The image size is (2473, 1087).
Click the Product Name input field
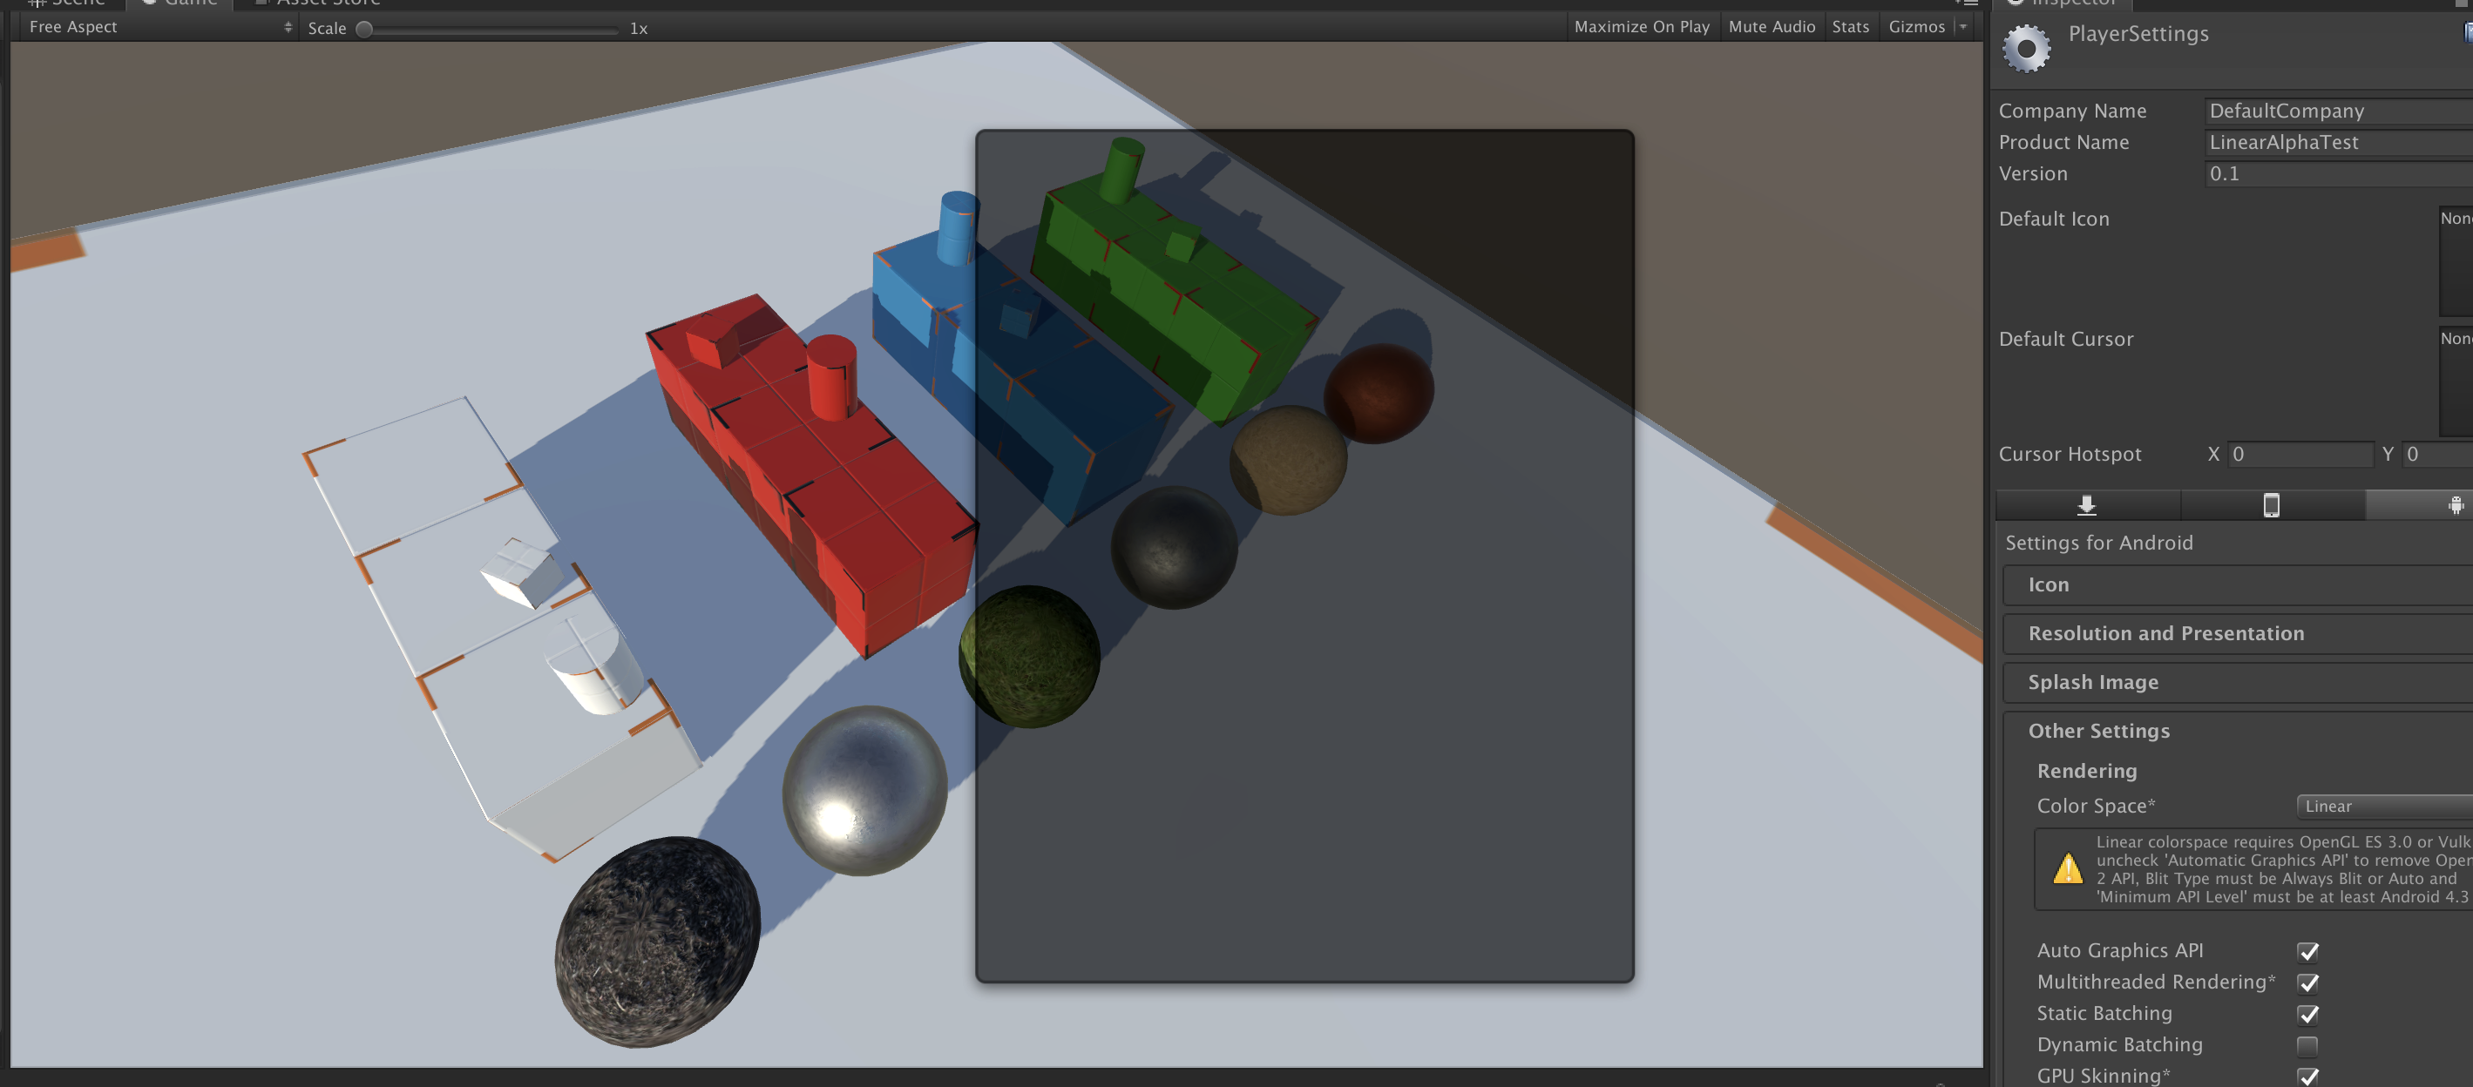click(x=2333, y=142)
